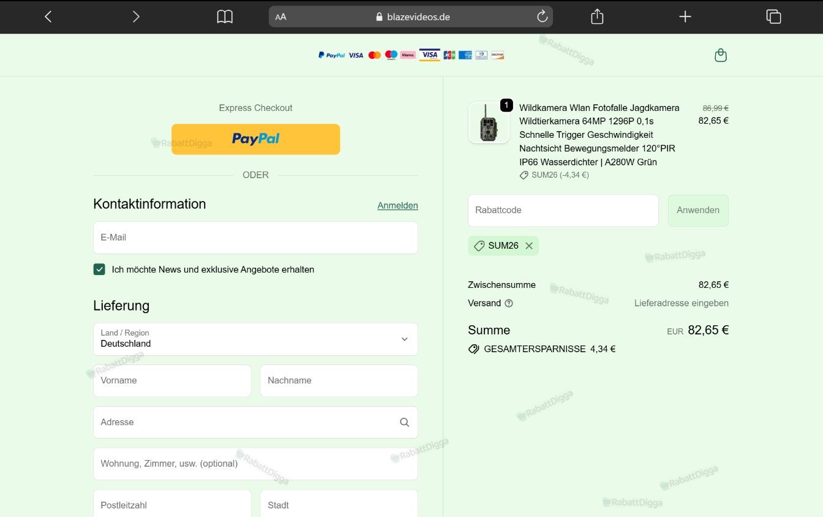The image size is (823, 517).
Task: Click the SUM26 (-4,34 €) discount line
Action: (554, 175)
